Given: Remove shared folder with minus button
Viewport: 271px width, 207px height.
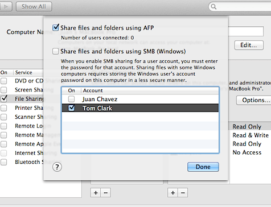Looking at the screenshot, I should click(106, 193).
